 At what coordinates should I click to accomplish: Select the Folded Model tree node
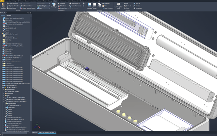click(11, 107)
